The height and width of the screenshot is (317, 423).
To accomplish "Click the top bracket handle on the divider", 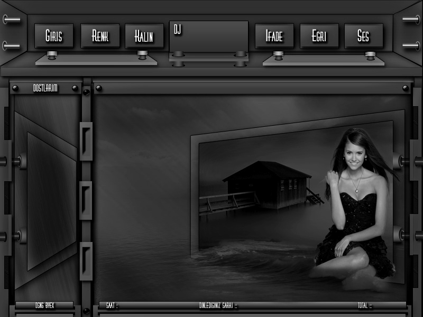I will point(86,141).
